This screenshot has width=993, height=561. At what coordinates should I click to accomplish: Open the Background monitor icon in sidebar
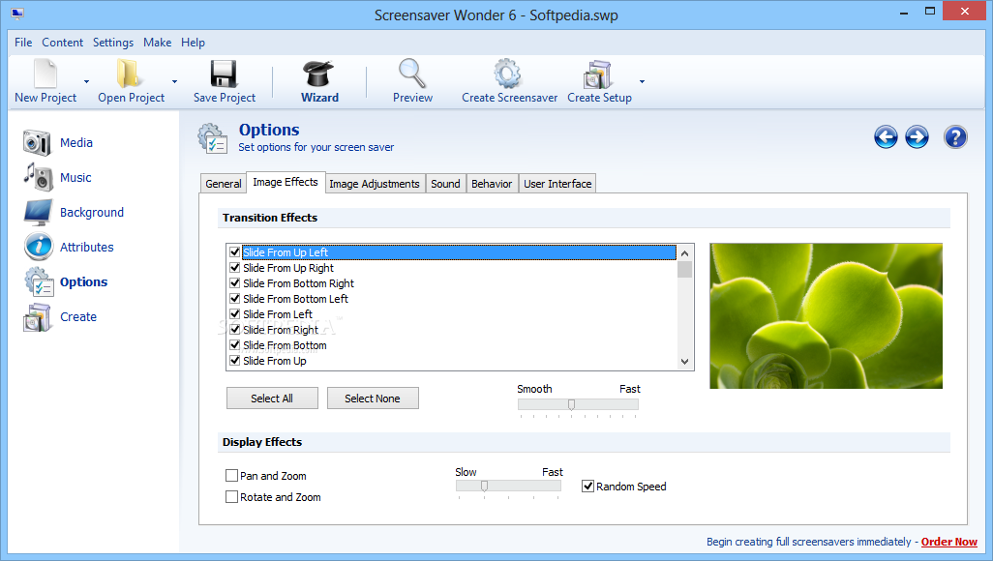tap(38, 212)
